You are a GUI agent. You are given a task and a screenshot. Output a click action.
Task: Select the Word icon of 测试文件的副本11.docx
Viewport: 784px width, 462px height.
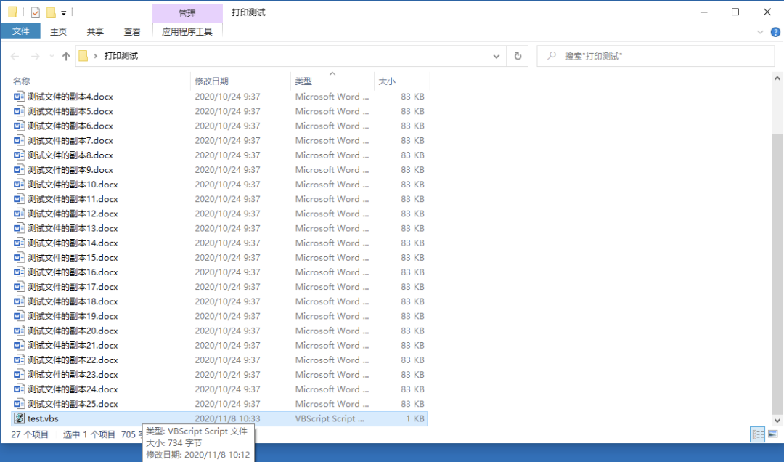tap(19, 199)
